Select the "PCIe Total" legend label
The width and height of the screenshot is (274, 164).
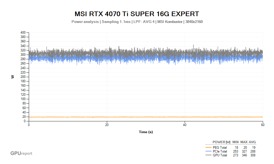tap(220, 151)
